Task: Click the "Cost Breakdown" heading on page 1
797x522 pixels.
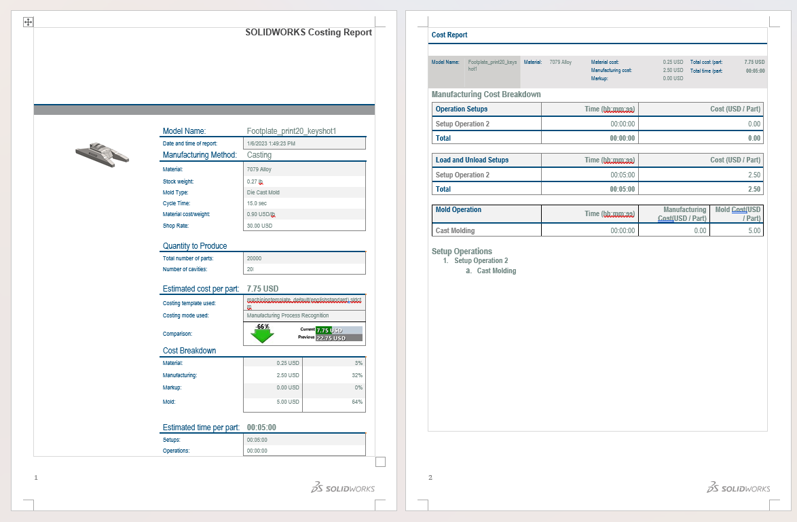Action: click(189, 351)
